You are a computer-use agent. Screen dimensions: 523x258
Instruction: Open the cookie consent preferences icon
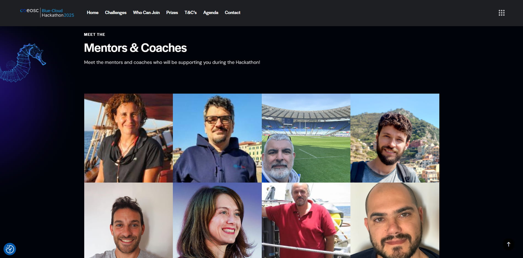[10, 249]
